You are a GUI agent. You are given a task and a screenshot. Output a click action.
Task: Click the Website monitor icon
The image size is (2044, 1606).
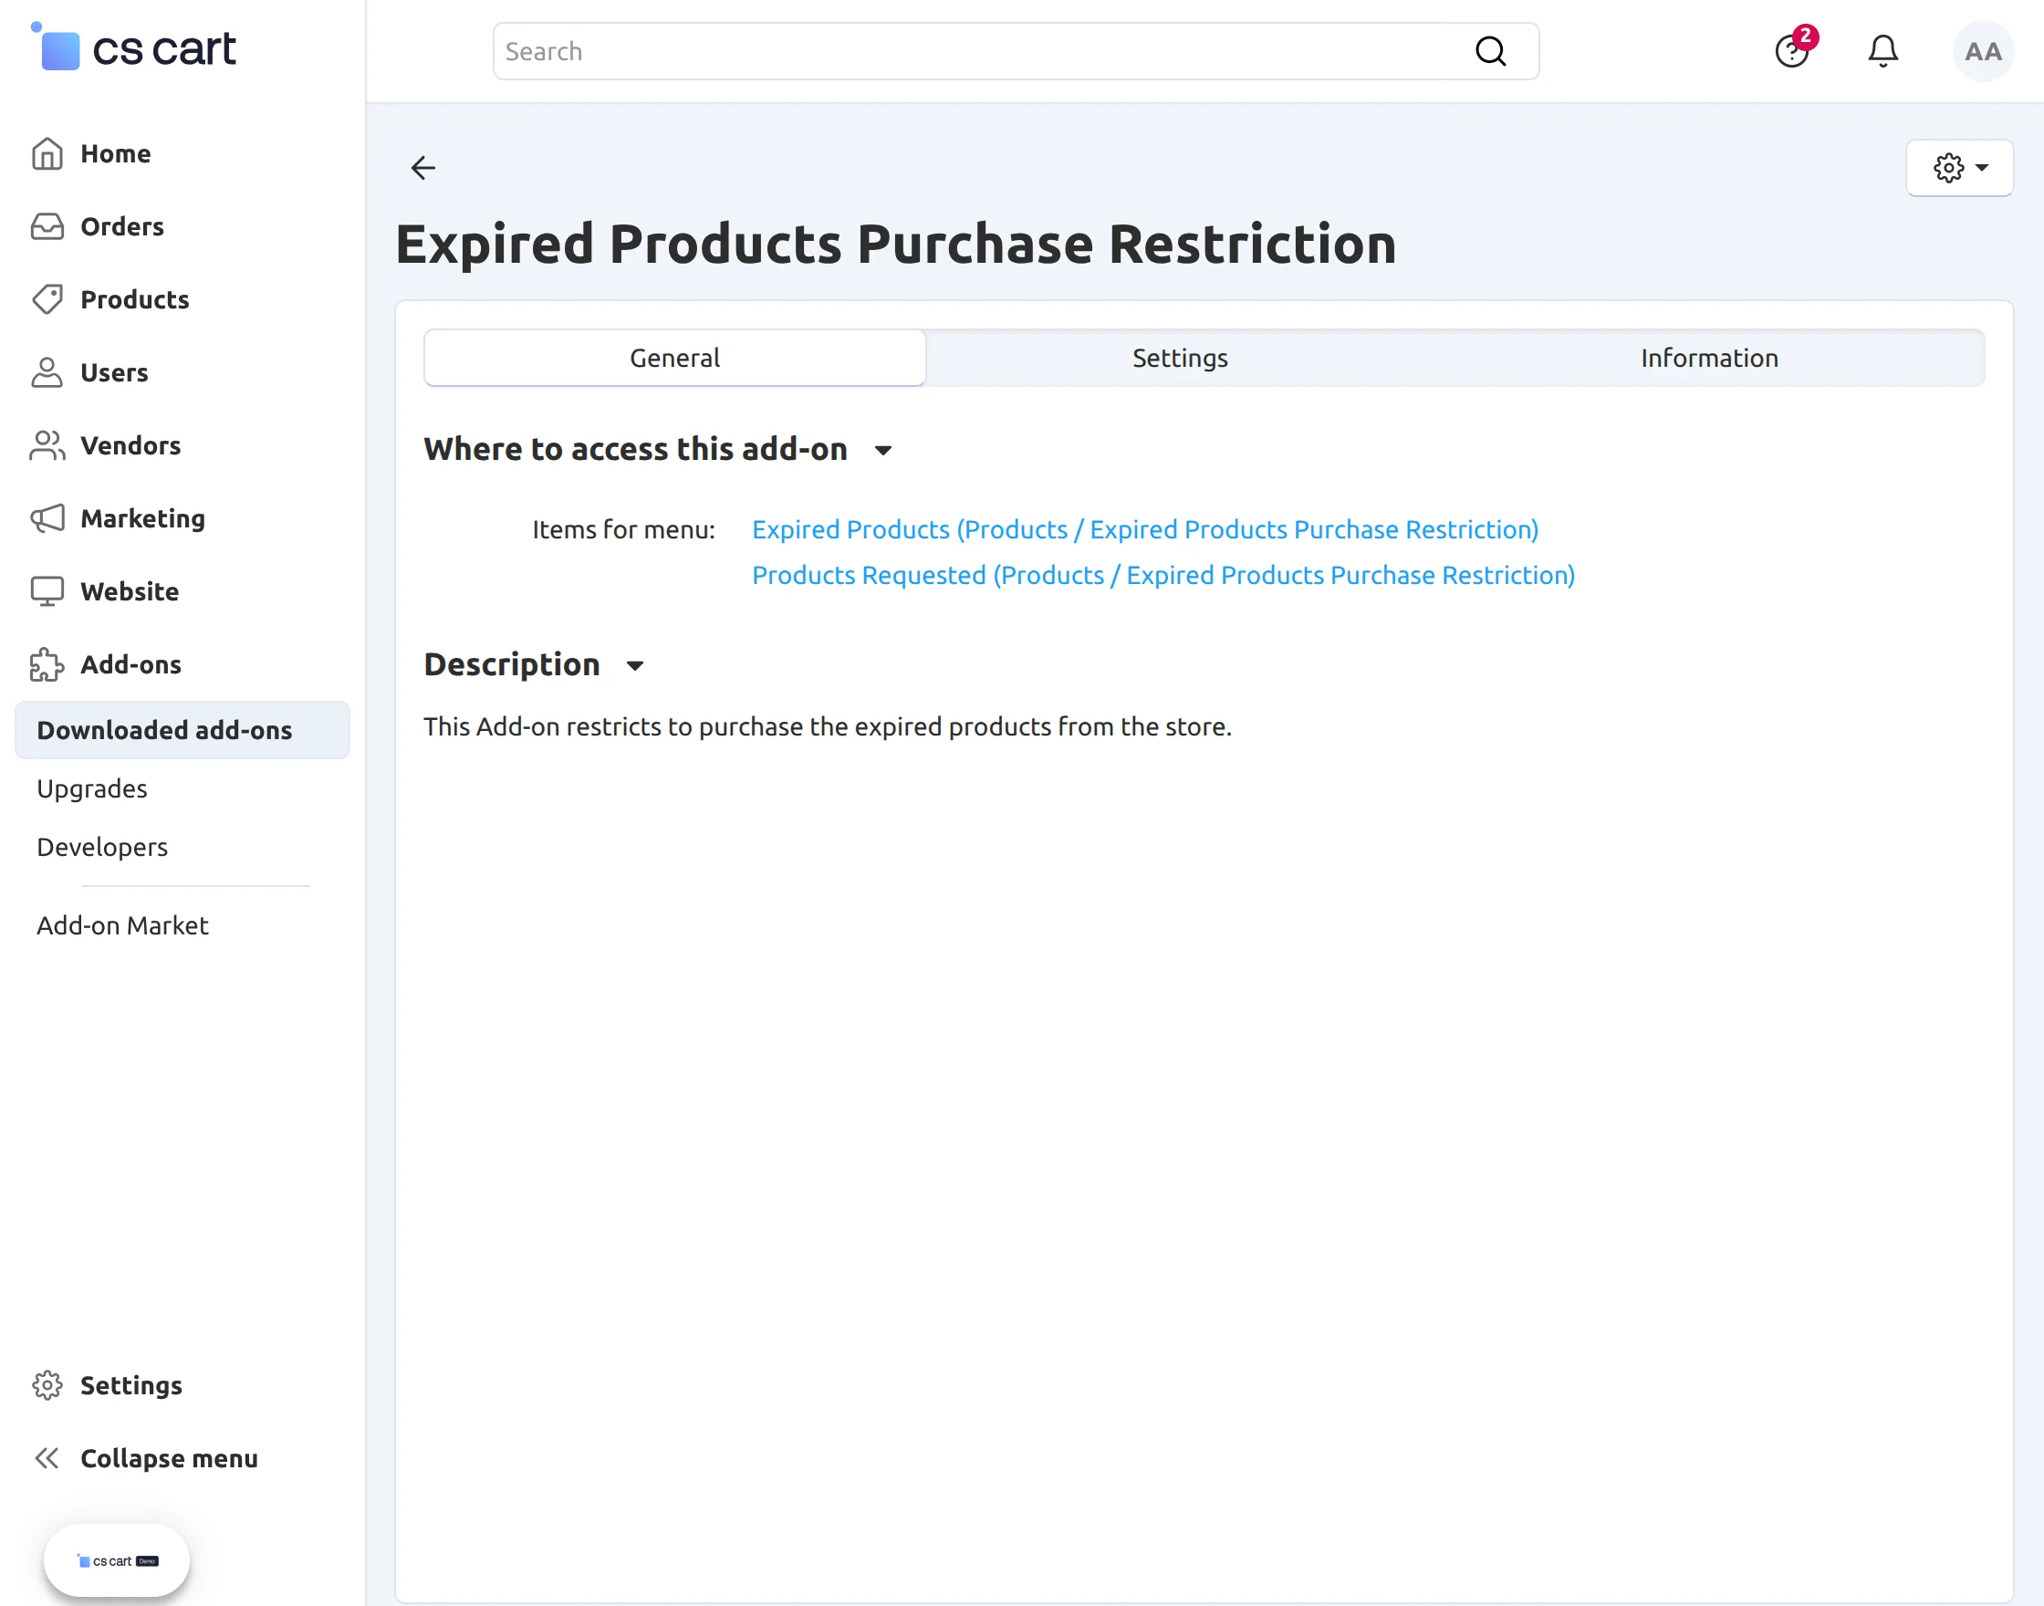click(47, 591)
